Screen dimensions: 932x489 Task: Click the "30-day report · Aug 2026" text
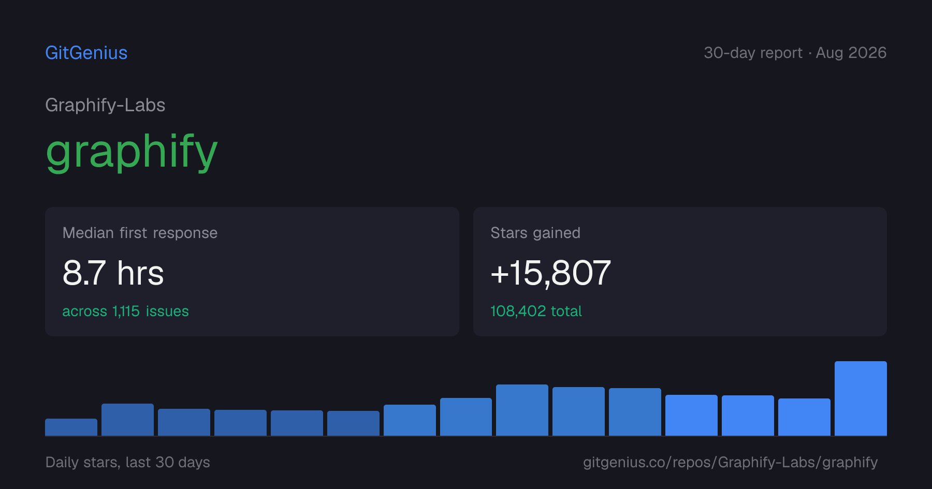(x=795, y=53)
